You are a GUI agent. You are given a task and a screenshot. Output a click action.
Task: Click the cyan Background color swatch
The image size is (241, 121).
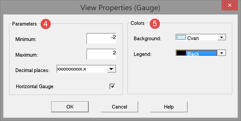coord(181,38)
